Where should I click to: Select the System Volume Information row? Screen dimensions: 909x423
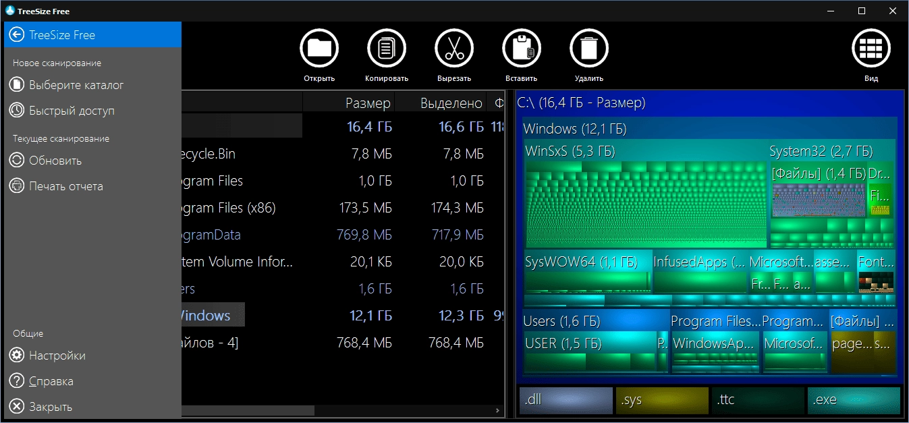343,262
